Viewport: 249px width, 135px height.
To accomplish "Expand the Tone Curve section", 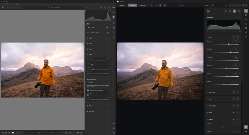I will pos(211,92).
